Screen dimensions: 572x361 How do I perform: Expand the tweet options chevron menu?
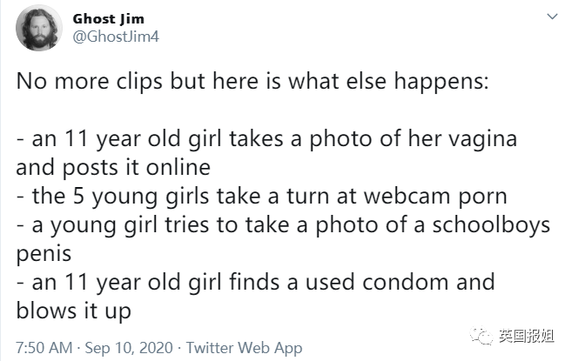[x=552, y=17]
